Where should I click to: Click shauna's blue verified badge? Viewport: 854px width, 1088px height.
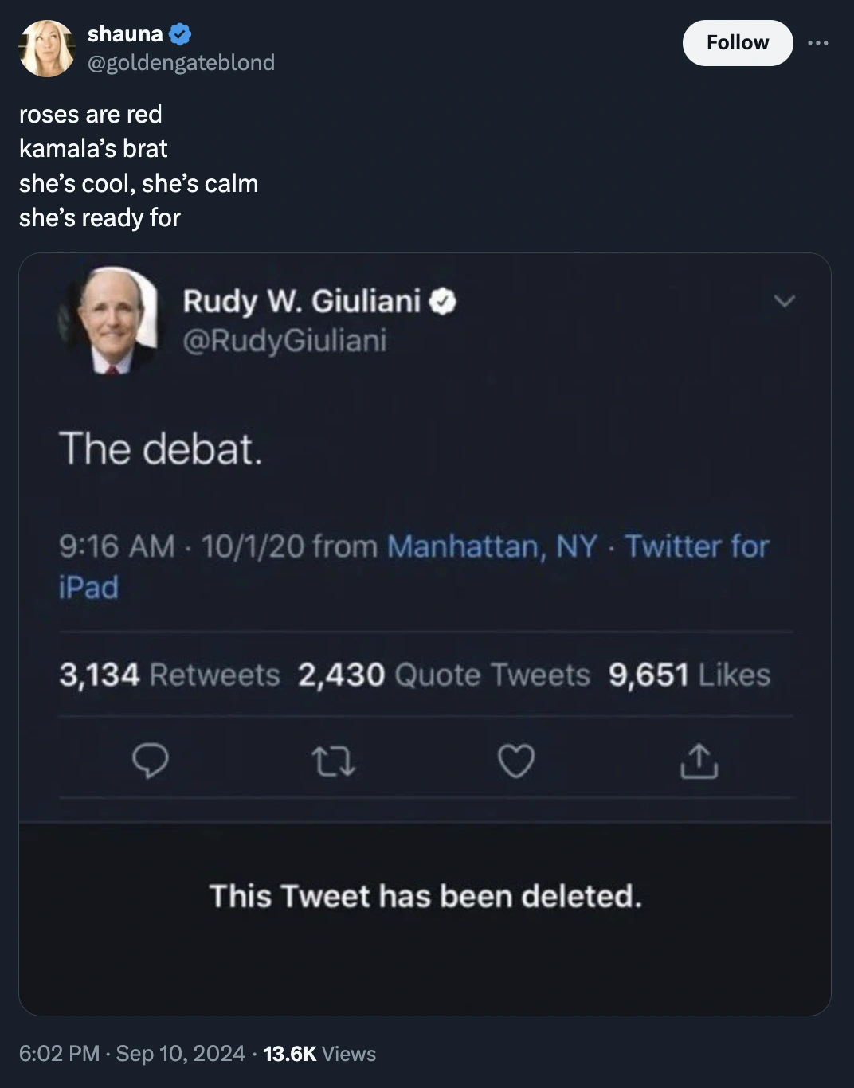pos(180,34)
